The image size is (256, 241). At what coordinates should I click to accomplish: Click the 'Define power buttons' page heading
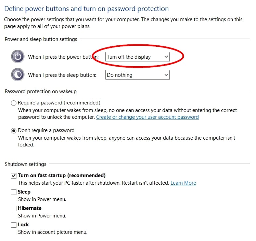pyautogui.click(x=86, y=9)
